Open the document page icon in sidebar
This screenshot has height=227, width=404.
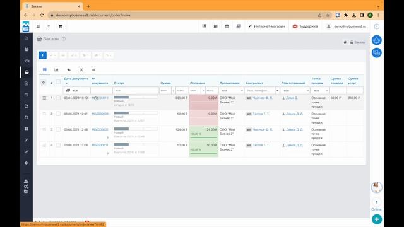27,83
